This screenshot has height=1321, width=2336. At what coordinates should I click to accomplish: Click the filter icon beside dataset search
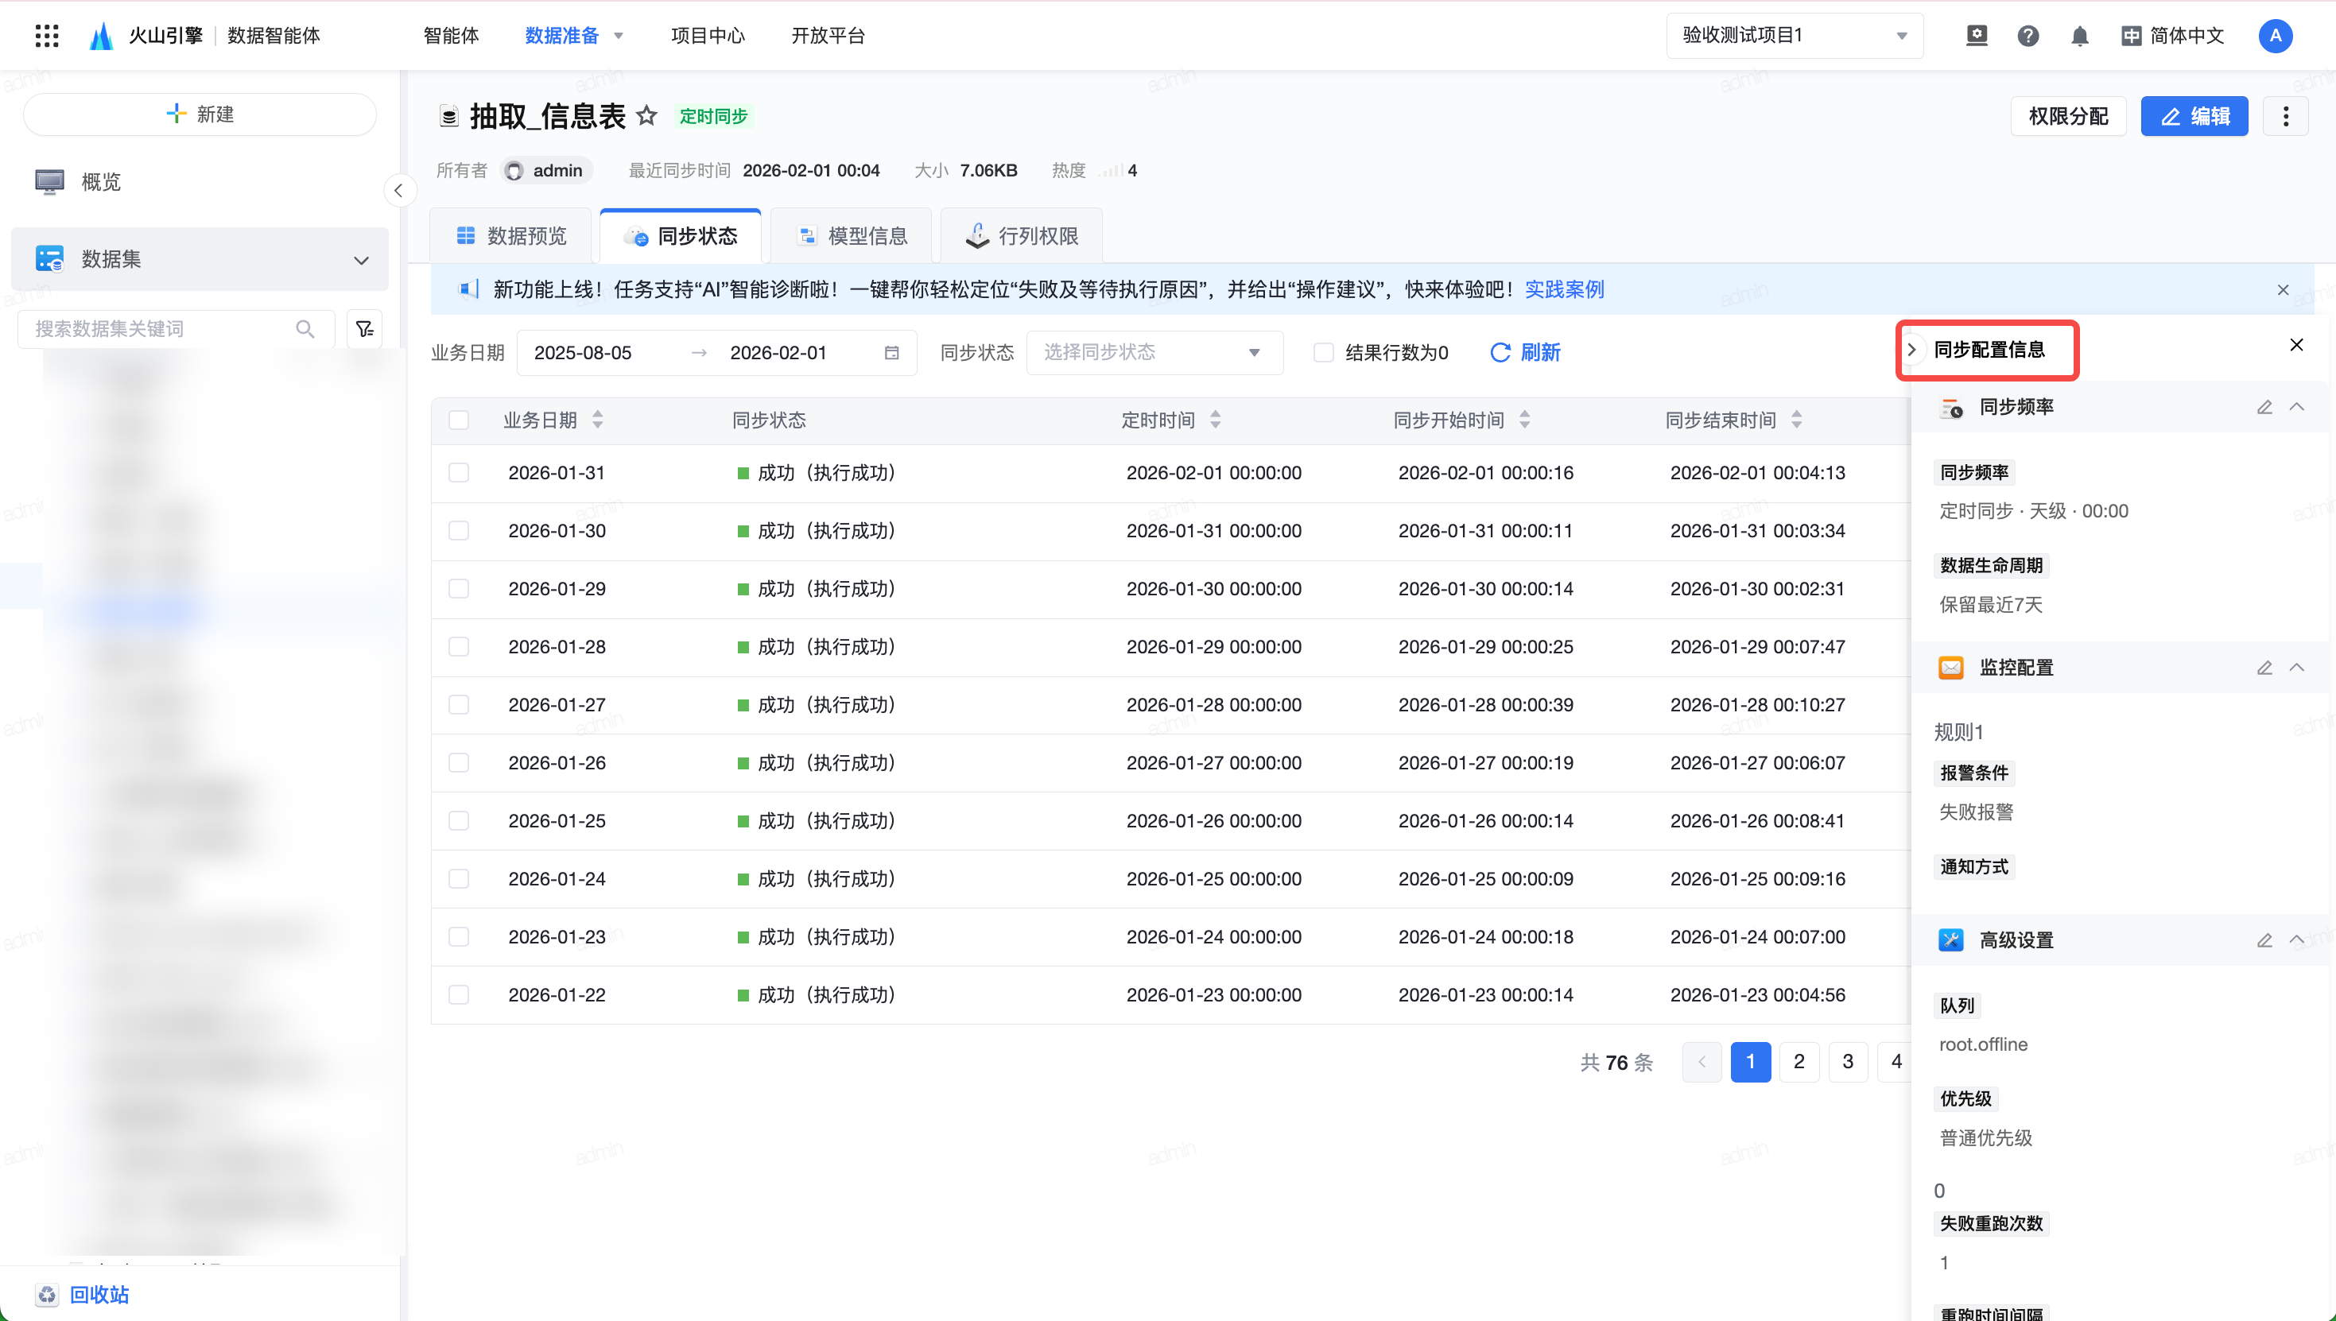point(365,329)
